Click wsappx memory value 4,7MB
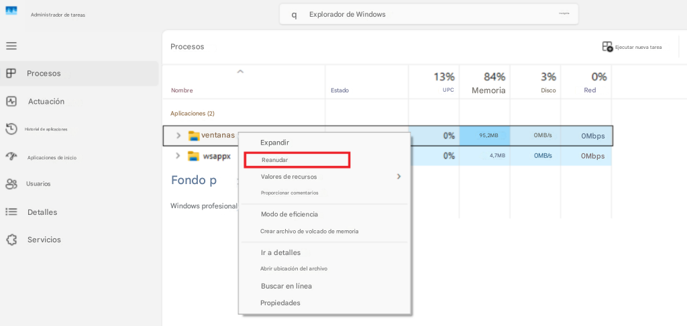 (x=496, y=155)
